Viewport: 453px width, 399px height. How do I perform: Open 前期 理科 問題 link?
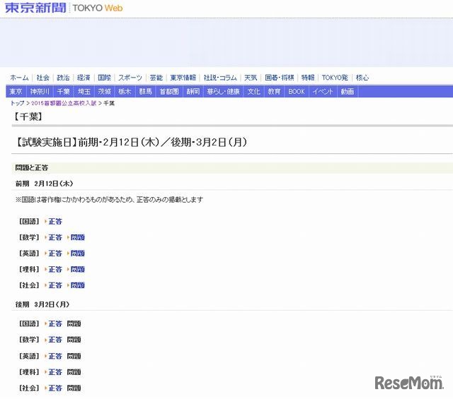pos(77,269)
